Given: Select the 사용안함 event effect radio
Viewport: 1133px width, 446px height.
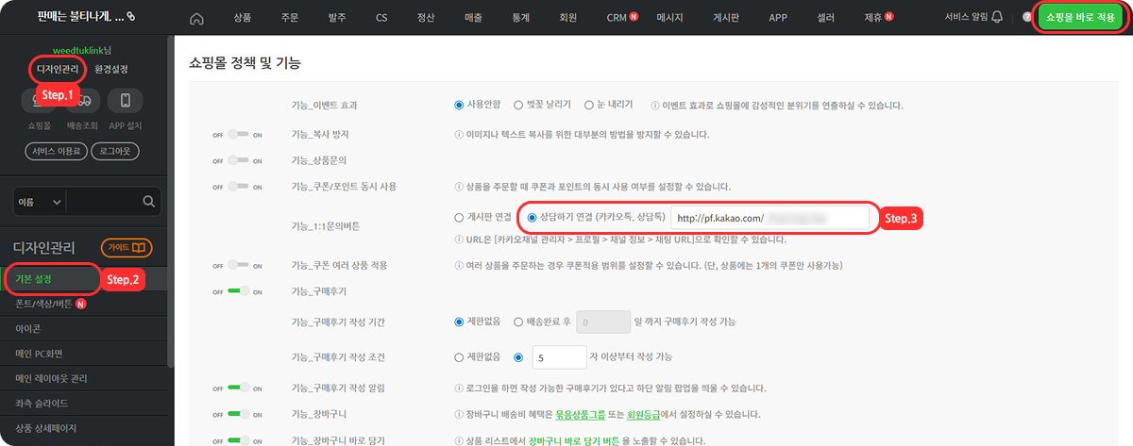Looking at the screenshot, I should tap(460, 105).
